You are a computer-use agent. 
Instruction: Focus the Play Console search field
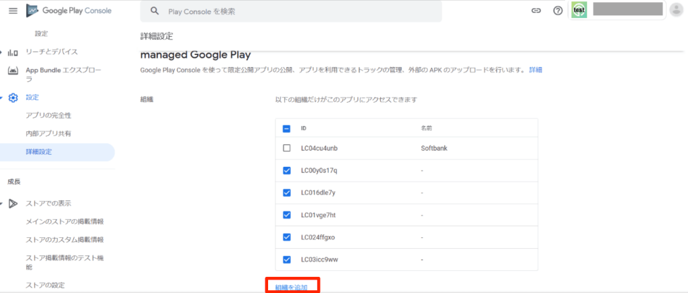point(291,11)
